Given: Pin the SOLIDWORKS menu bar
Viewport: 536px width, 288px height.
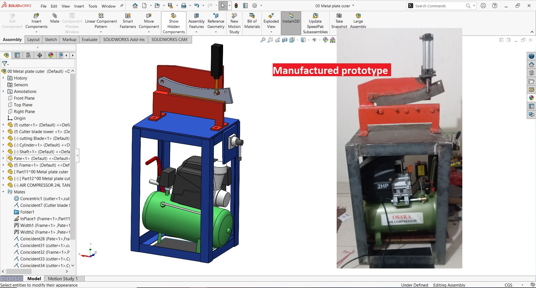Looking at the screenshot, I should point(122,6).
